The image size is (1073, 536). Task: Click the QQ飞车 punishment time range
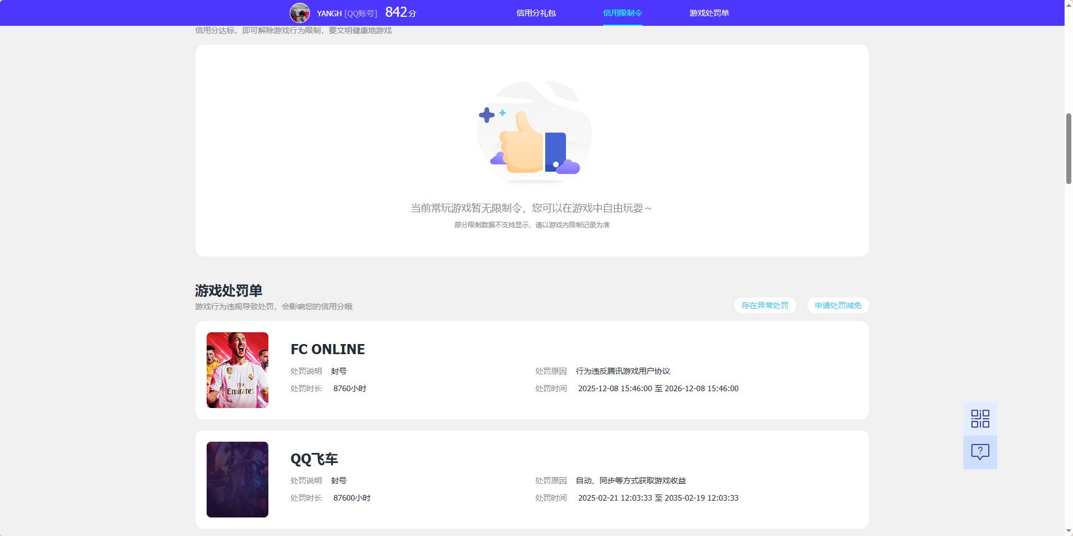pyautogui.click(x=658, y=498)
